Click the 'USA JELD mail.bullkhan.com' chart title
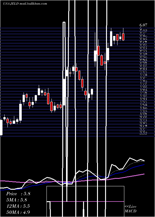The image size is (155, 217). click(x=25, y=4)
